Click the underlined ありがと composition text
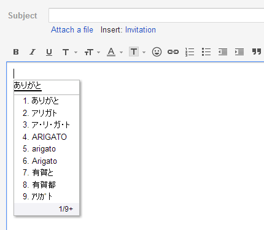 pyautogui.click(x=28, y=85)
